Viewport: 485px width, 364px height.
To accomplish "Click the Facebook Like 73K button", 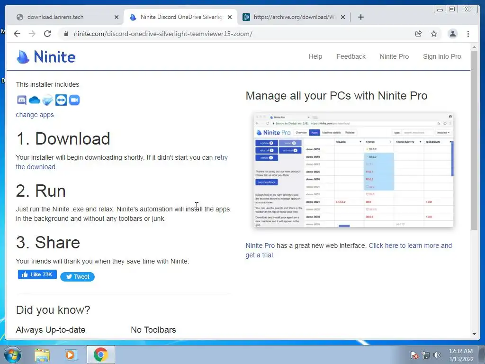I will click(37, 274).
